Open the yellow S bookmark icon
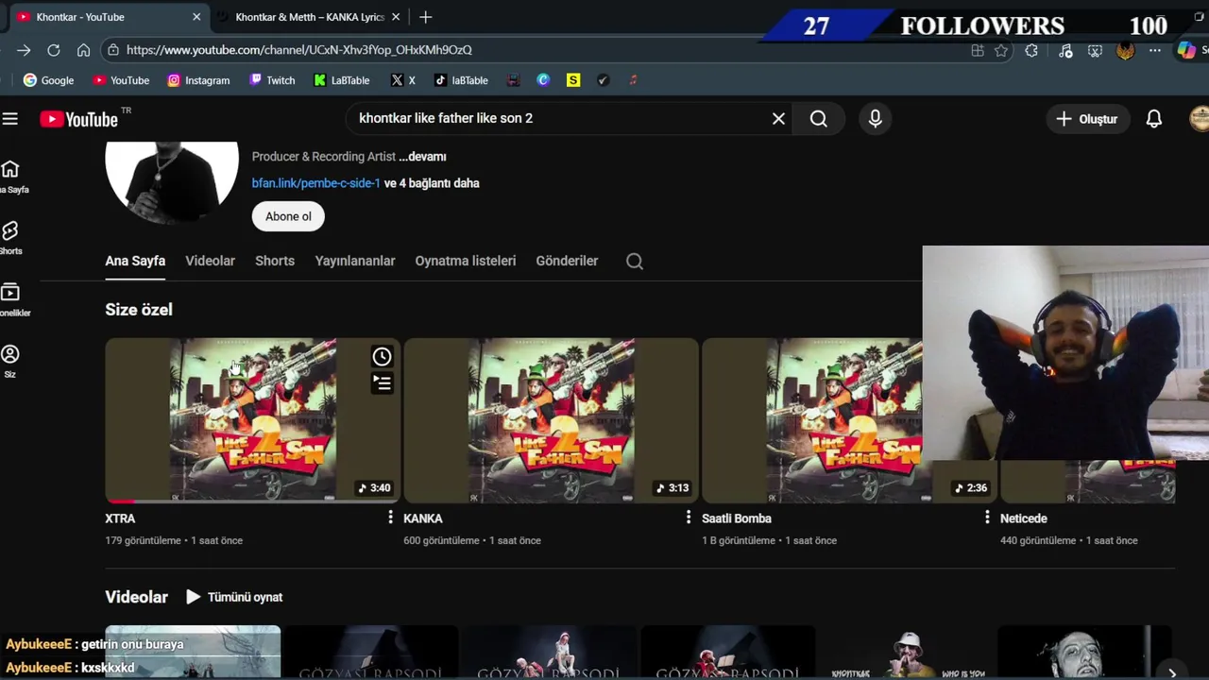The image size is (1209, 680). pyautogui.click(x=573, y=80)
